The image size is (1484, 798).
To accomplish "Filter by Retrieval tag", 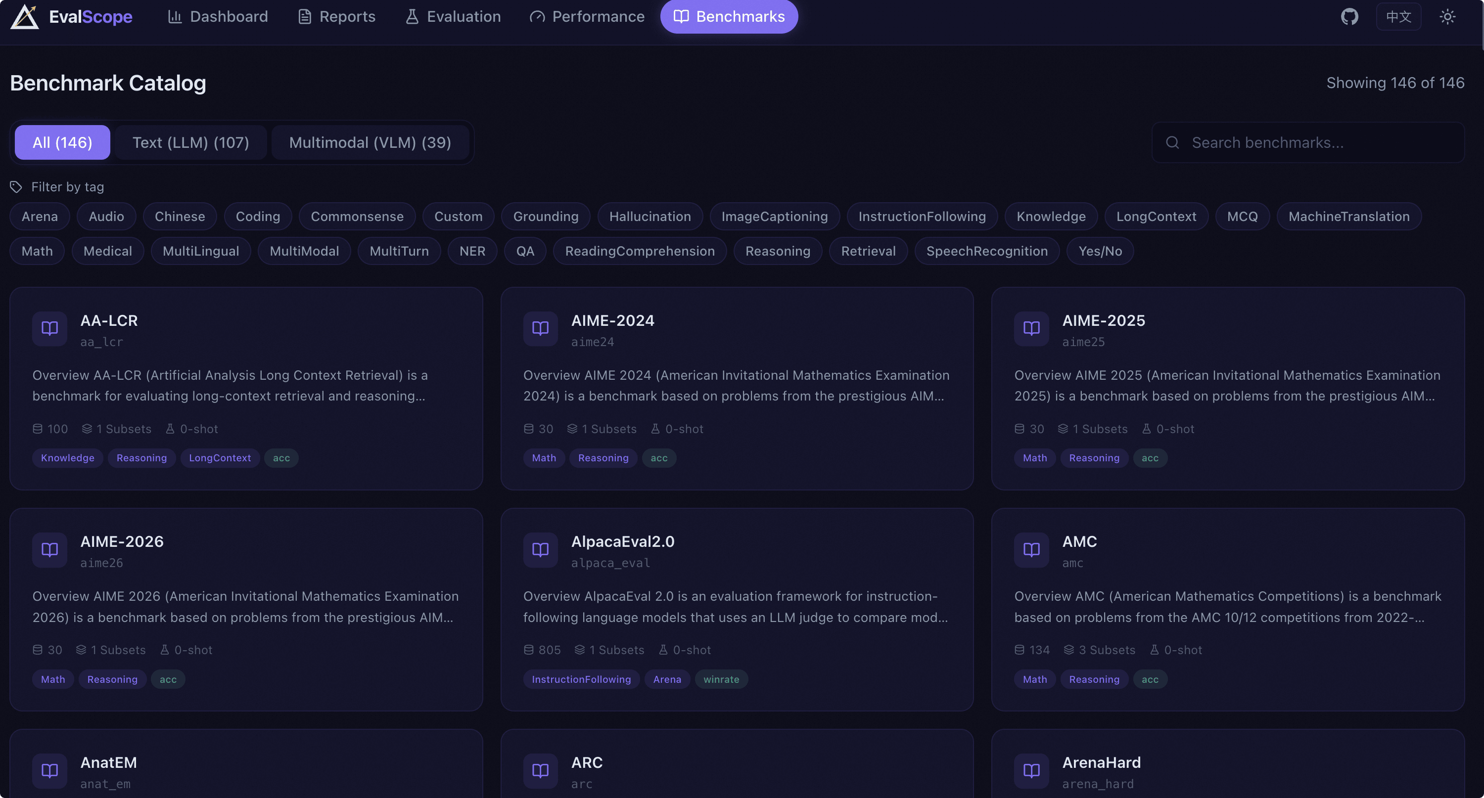I will 869,251.
